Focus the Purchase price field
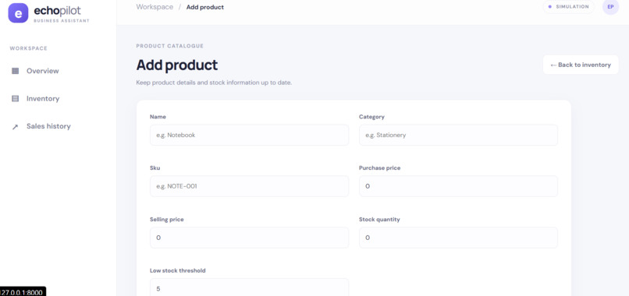The height and width of the screenshot is (296, 629). 458,186
